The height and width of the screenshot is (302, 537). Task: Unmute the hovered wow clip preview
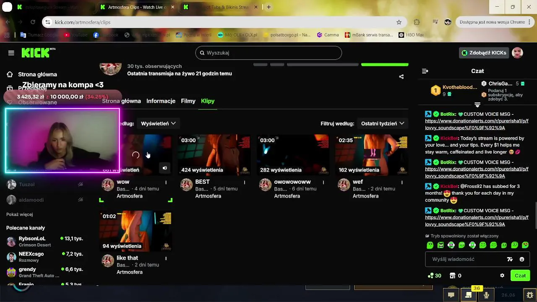coord(165,168)
